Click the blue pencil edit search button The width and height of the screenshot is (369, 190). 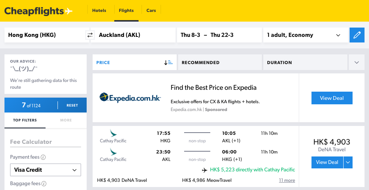pyautogui.click(x=357, y=35)
